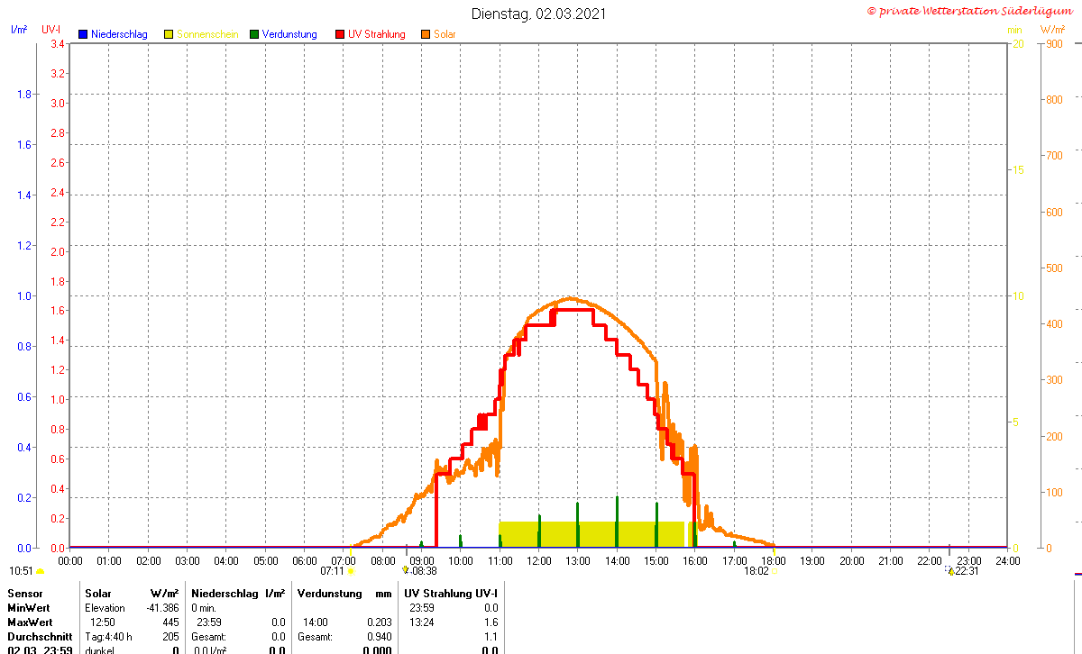Click the yellow sunshine duration bar in chart
The width and height of the screenshot is (1082, 654).
coord(591,534)
